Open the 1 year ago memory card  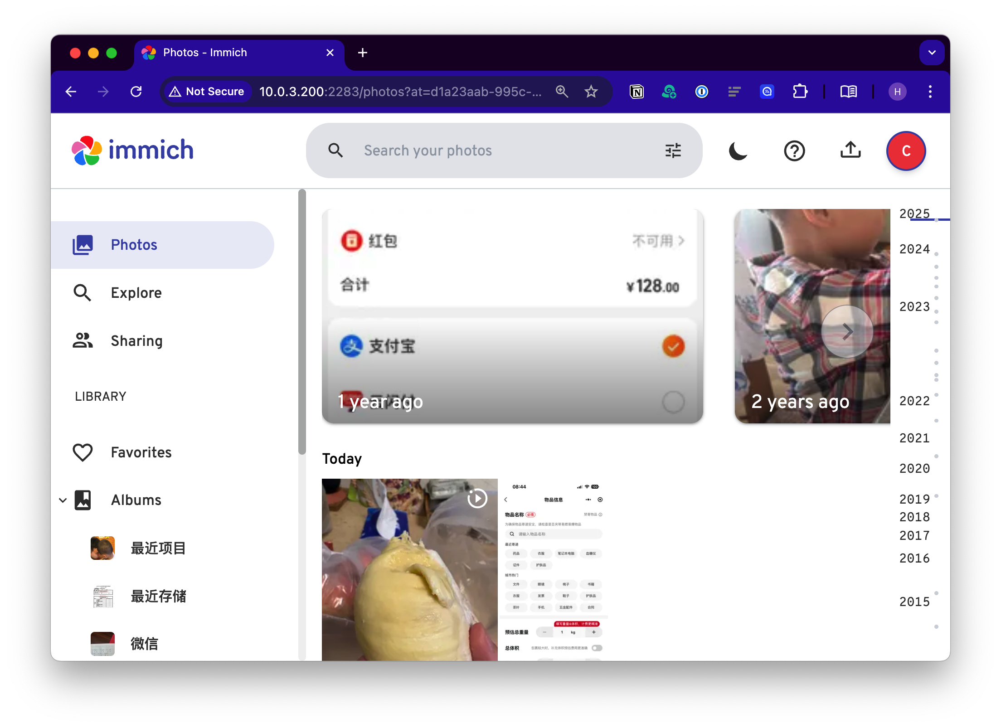pyautogui.click(x=512, y=316)
